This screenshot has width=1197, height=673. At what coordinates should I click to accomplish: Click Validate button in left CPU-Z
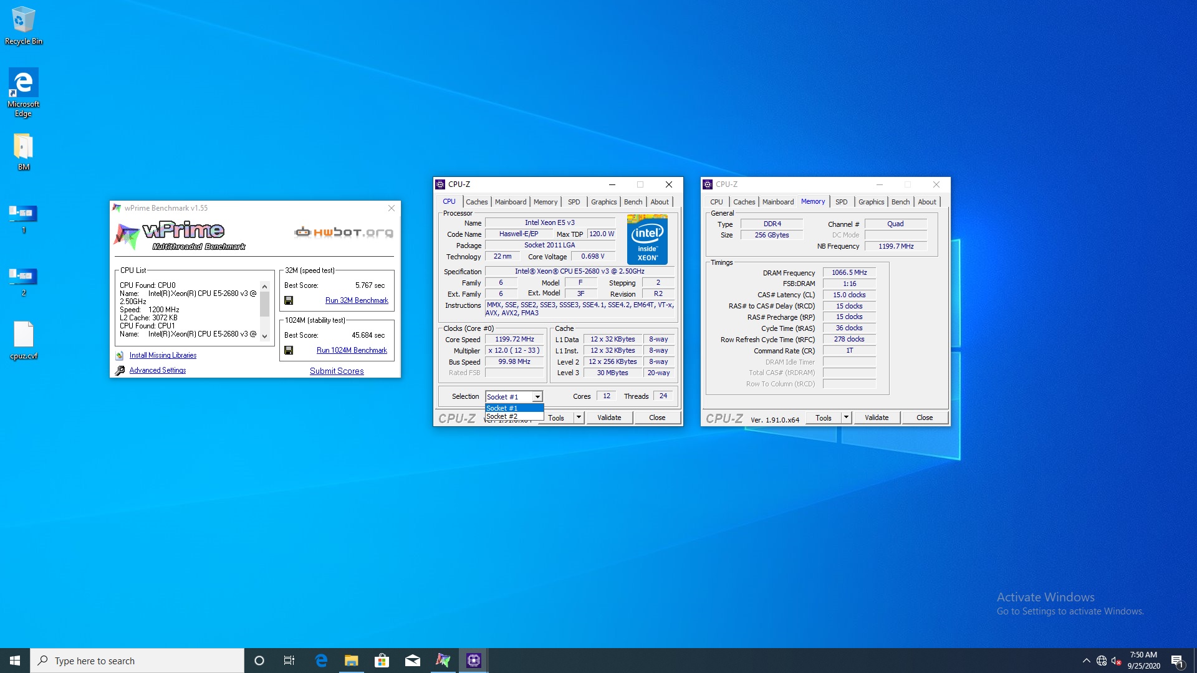[609, 418]
